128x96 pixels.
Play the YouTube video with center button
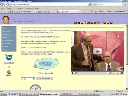click(97, 51)
